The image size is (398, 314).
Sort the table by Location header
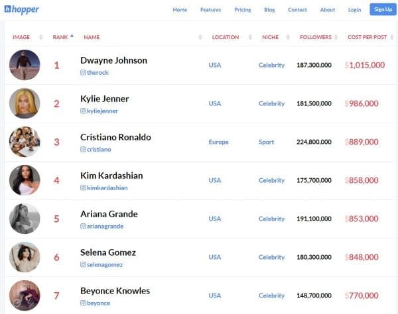click(x=225, y=37)
